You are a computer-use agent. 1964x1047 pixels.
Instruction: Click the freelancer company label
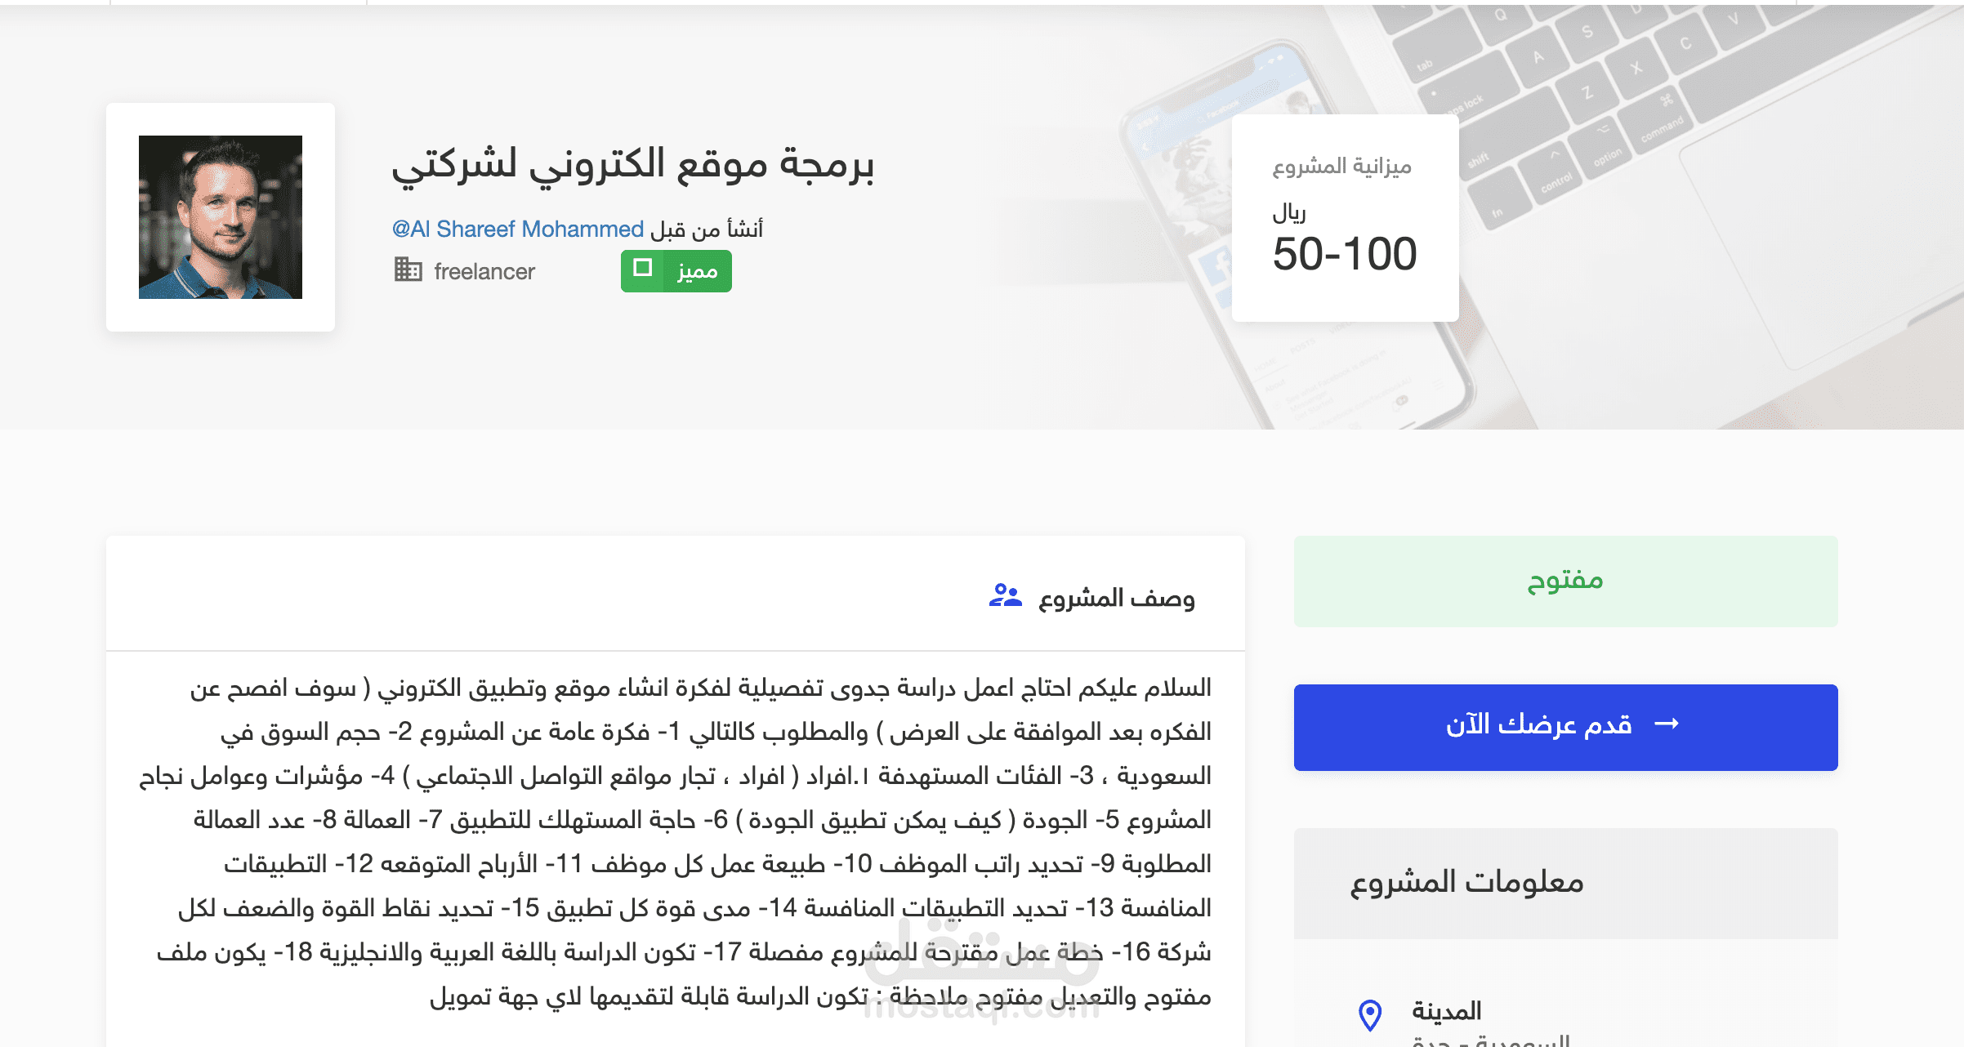tap(484, 272)
